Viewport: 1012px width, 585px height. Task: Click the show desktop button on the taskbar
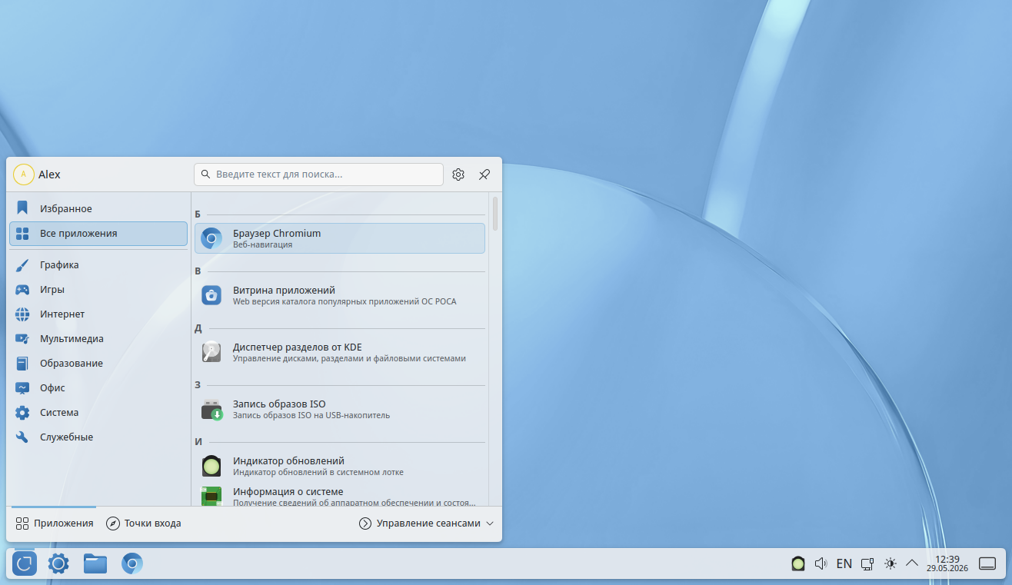tap(987, 563)
